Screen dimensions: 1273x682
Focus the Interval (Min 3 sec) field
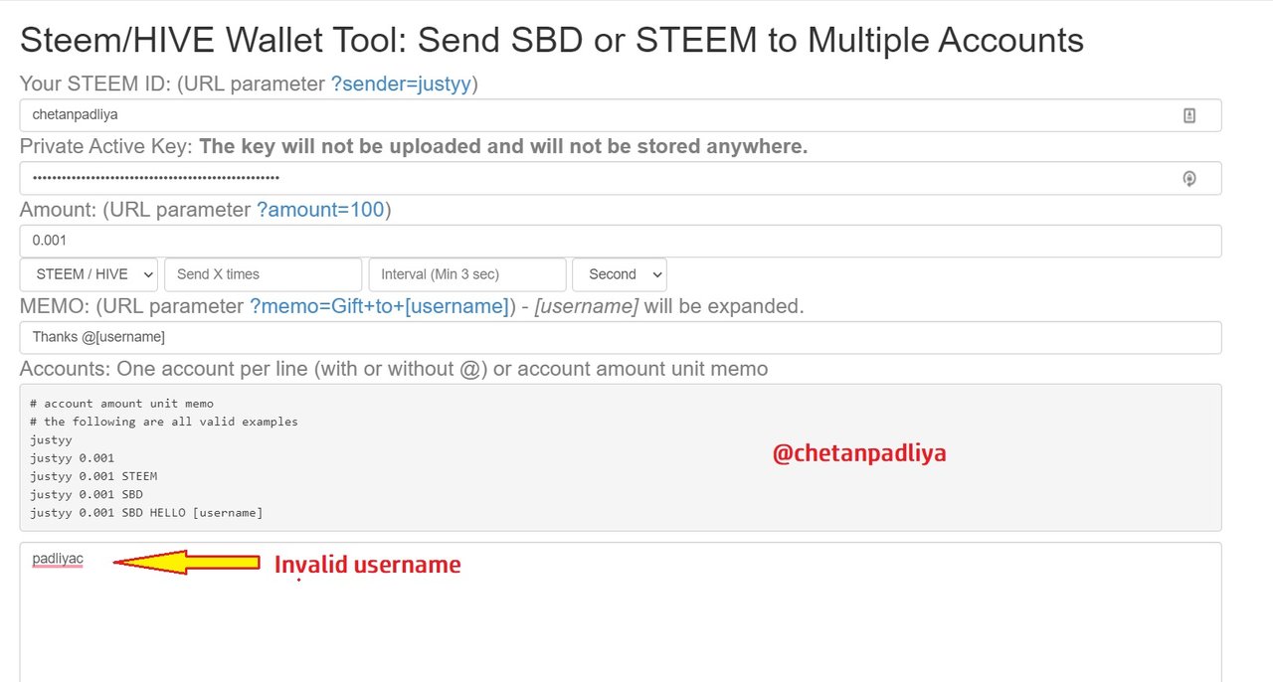click(466, 274)
